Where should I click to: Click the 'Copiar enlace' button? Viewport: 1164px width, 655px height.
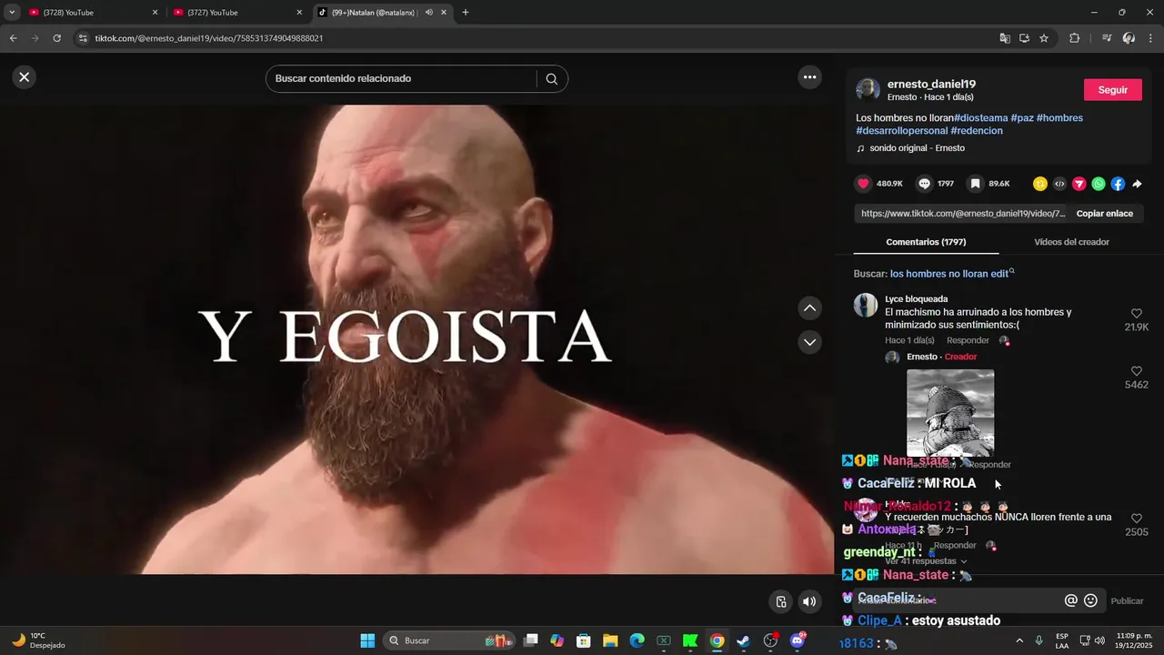[1104, 214]
